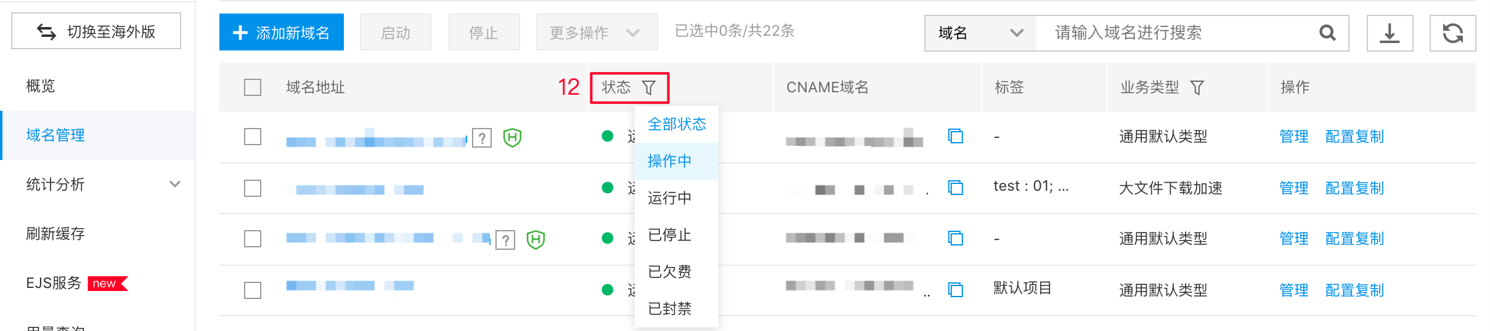Image resolution: width=1490 pixels, height=331 pixels.
Task: Click the download export icon button
Action: coord(1390,33)
